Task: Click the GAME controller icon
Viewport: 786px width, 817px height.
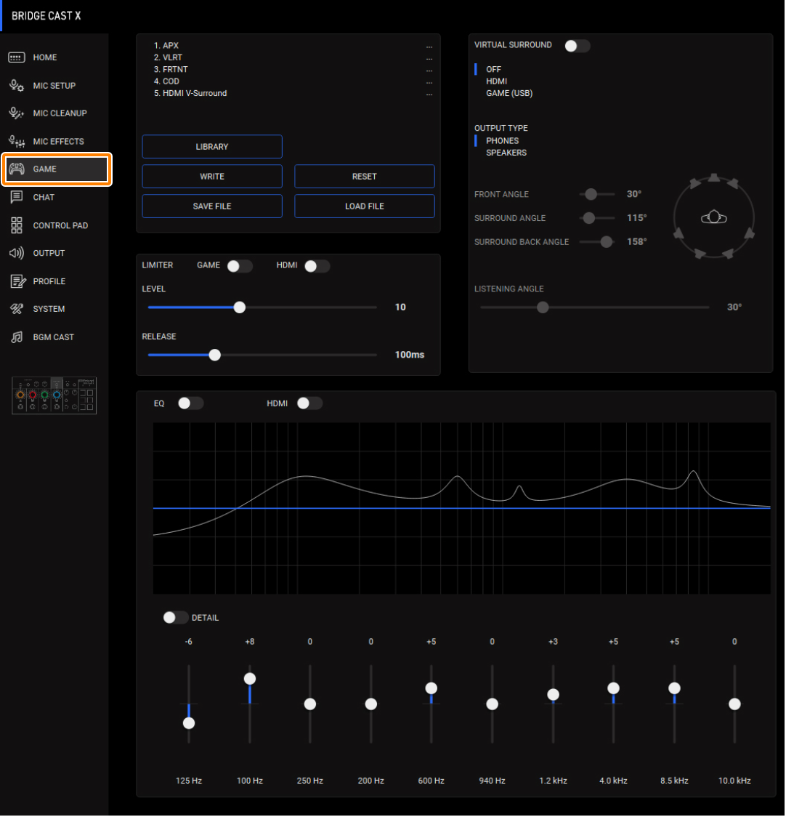Action: [16, 169]
